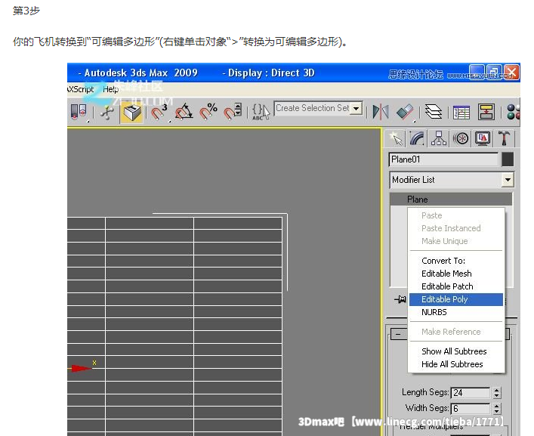Choose Editable Patch in the context menu

click(447, 286)
